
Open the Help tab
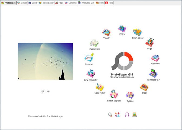click(x=109, y=3)
